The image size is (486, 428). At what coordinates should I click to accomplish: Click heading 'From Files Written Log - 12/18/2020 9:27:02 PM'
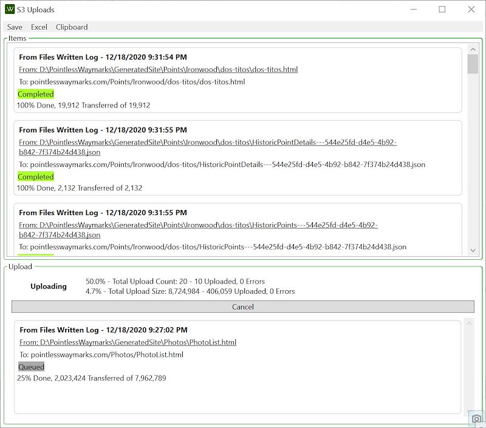[103, 330]
